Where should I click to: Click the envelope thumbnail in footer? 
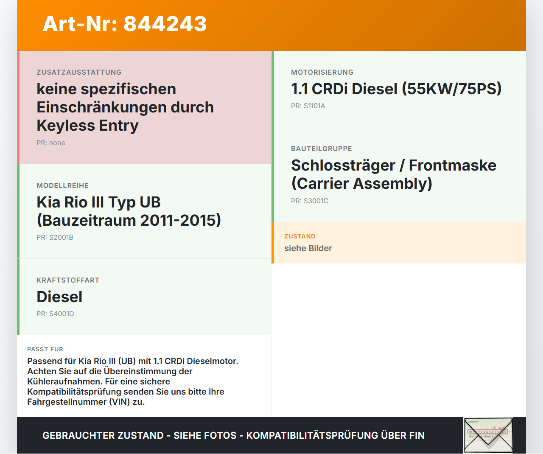(488, 435)
